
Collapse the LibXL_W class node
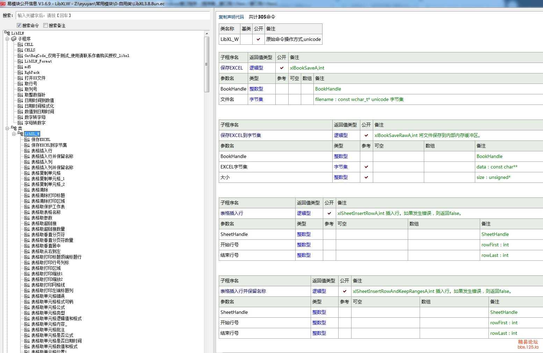[x=14, y=134]
